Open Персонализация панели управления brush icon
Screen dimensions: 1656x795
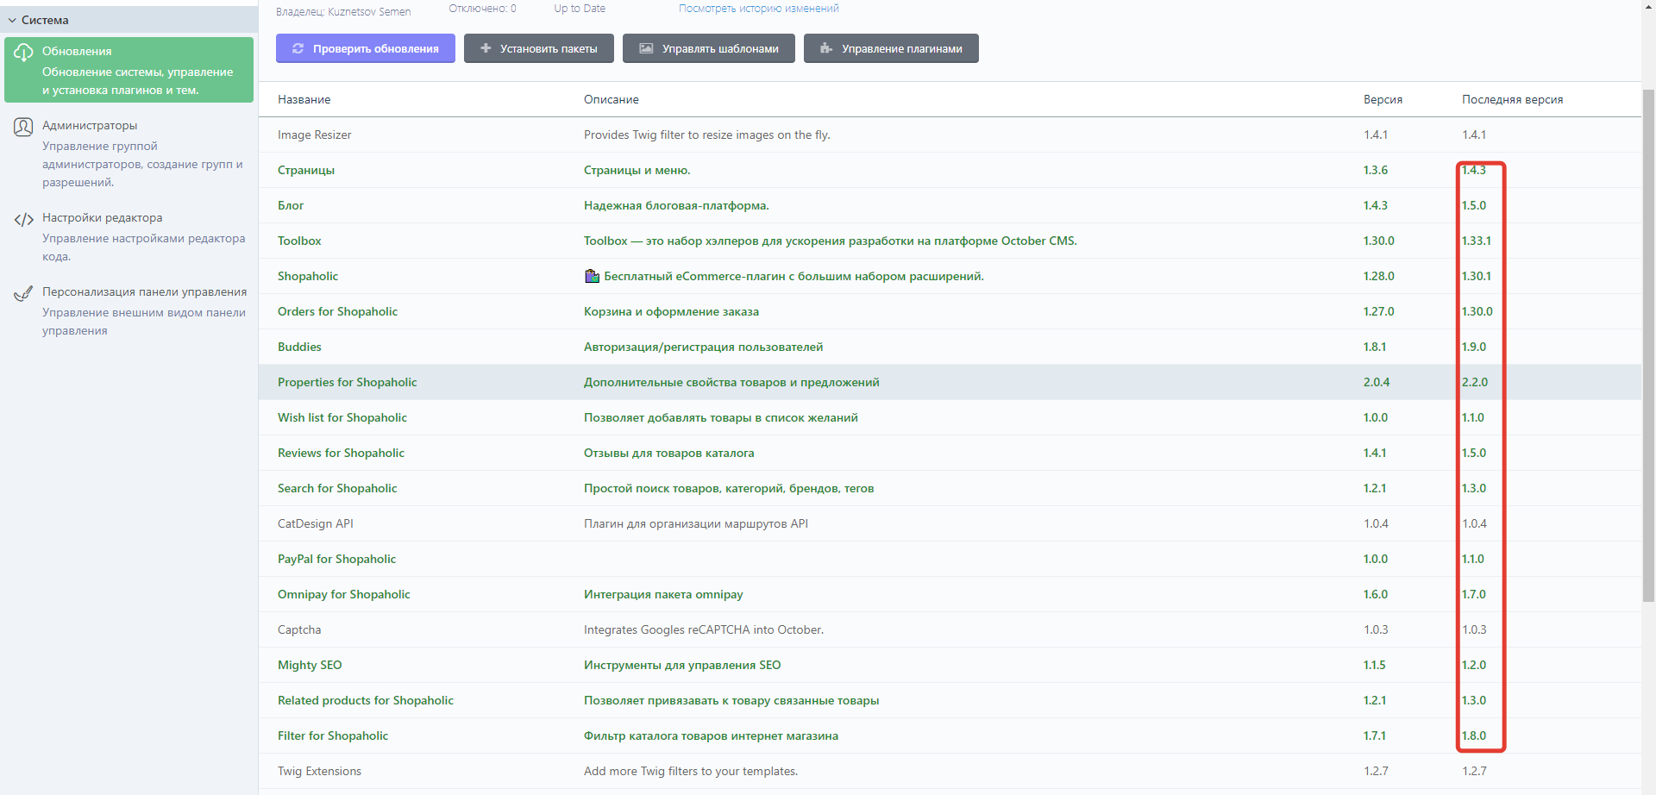pyautogui.click(x=23, y=294)
